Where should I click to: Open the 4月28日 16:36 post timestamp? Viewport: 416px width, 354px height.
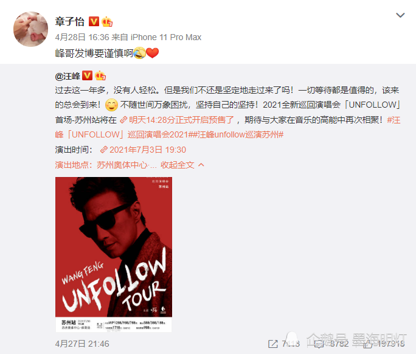click(82, 37)
